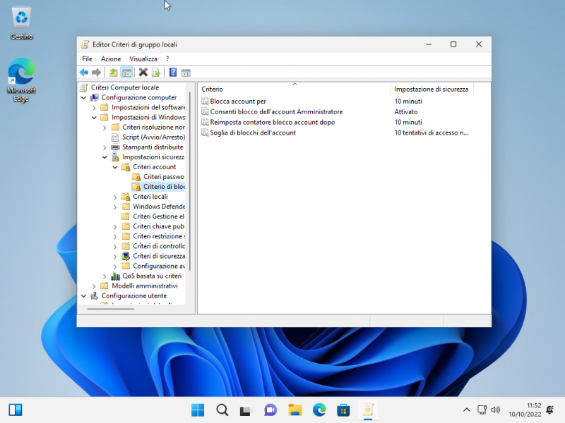Screen dimensions: 565x423
Task: Click the Up one level folder icon
Action: click(x=114, y=73)
